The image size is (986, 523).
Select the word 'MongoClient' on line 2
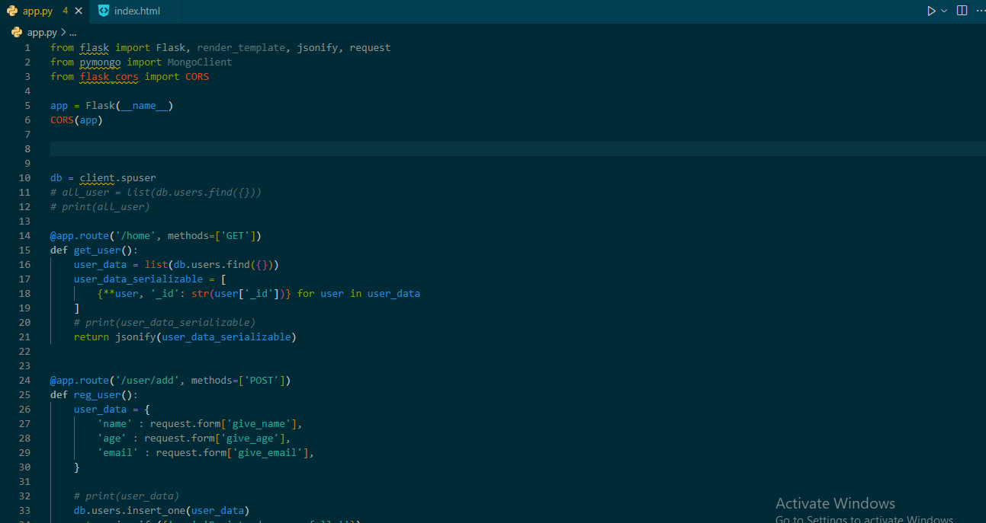point(199,62)
